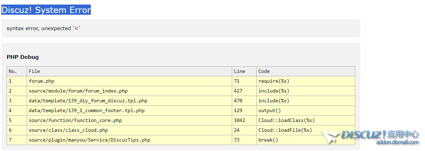Select the break() code cell
Screen dimensions: 425x151
pyautogui.click(x=306, y=140)
